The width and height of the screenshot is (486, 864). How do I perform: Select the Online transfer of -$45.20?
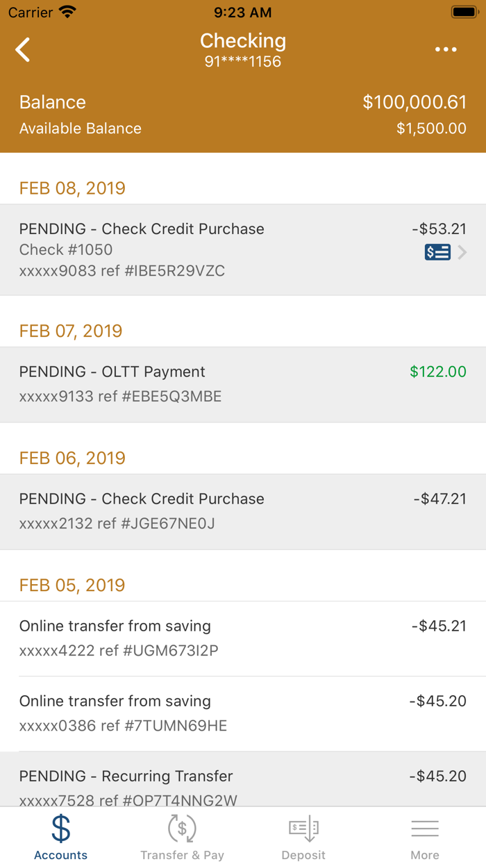(x=243, y=714)
